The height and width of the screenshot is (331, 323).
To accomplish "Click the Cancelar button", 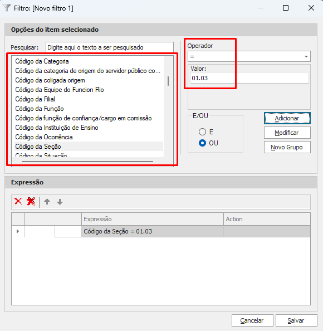I will point(252,320).
